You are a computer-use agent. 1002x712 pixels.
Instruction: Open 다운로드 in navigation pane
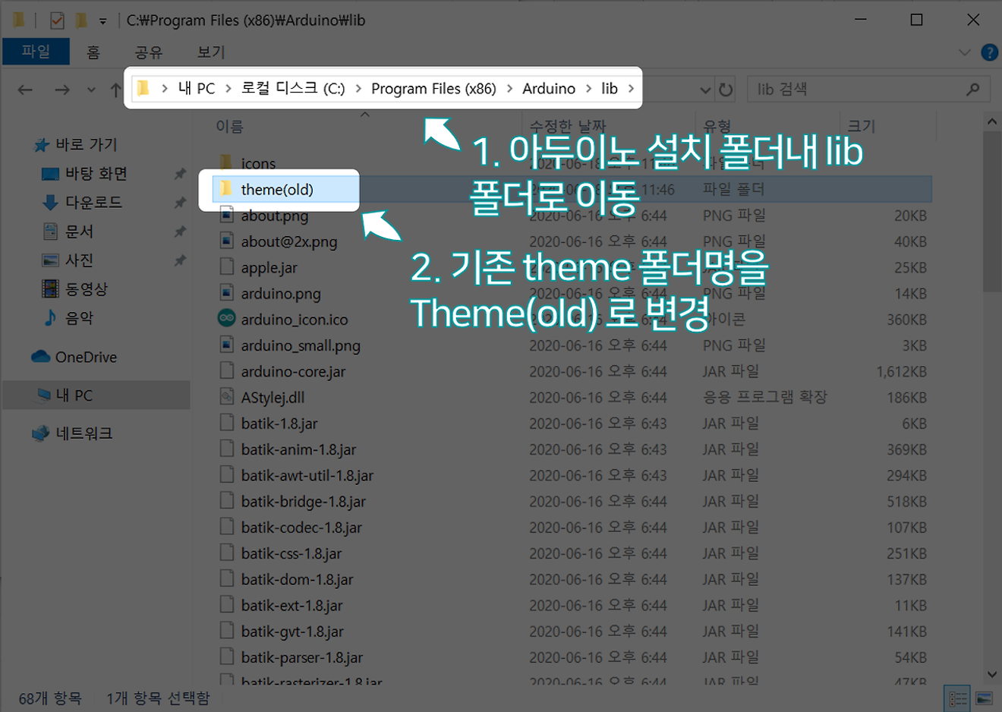point(82,203)
